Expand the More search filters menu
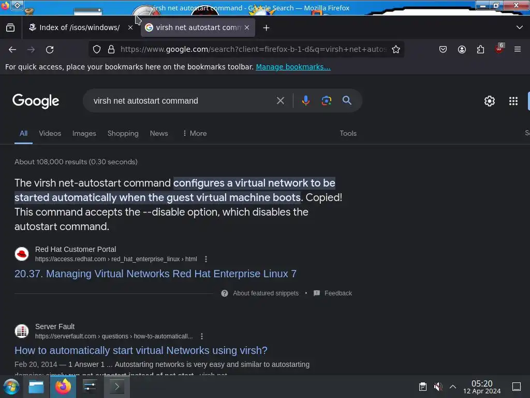The image size is (530, 398). (195, 133)
